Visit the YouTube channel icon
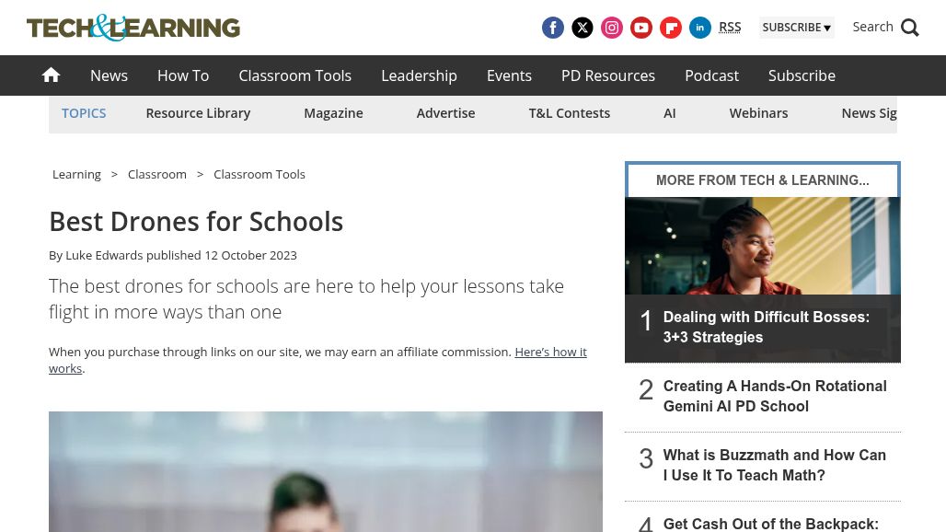Image resolution: width=946 pixels, height=532 pixels. [641, 28]
